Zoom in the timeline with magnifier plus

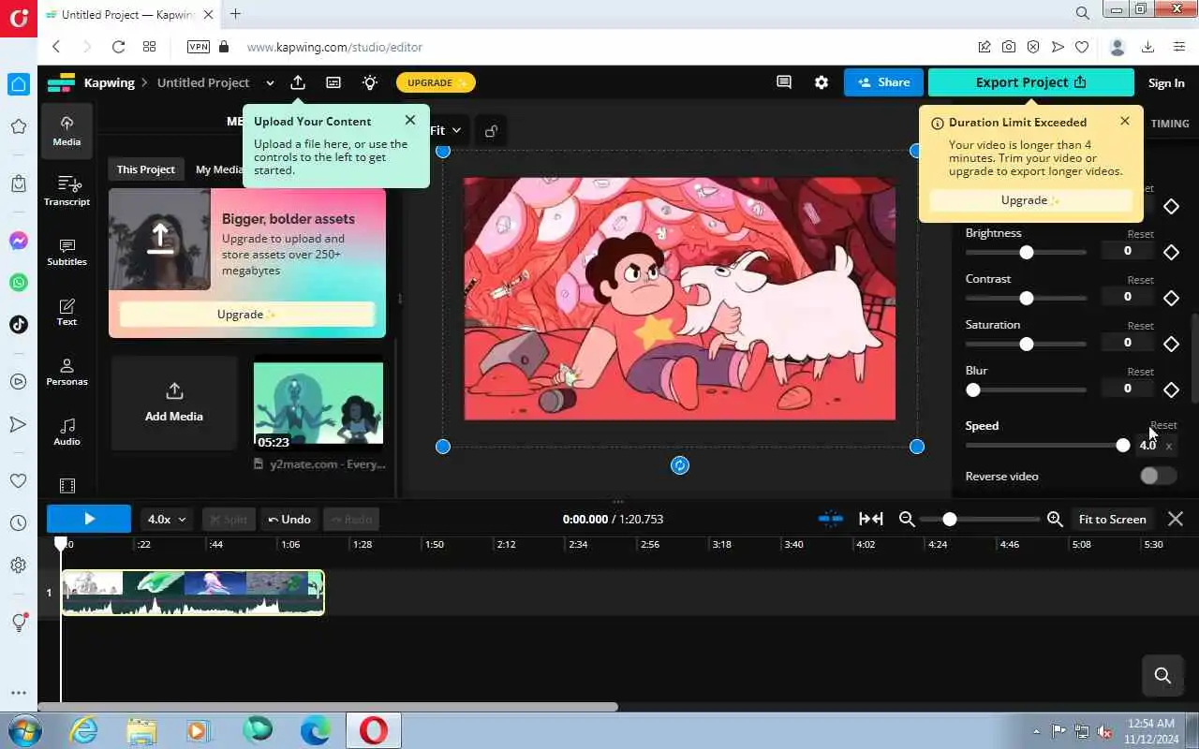coord(1055,519)
